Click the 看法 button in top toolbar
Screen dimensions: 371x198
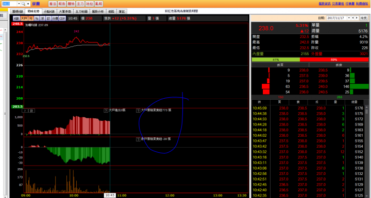coord(53,4)
